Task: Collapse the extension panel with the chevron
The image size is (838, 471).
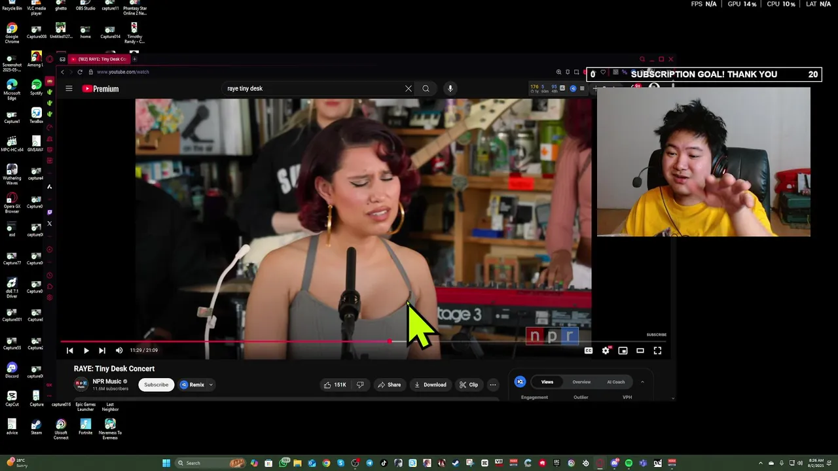Action: 642,382
